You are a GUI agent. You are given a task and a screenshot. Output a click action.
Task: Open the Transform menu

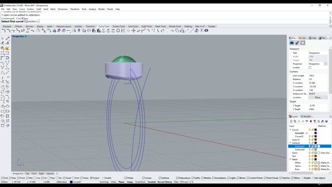(75, 9)
